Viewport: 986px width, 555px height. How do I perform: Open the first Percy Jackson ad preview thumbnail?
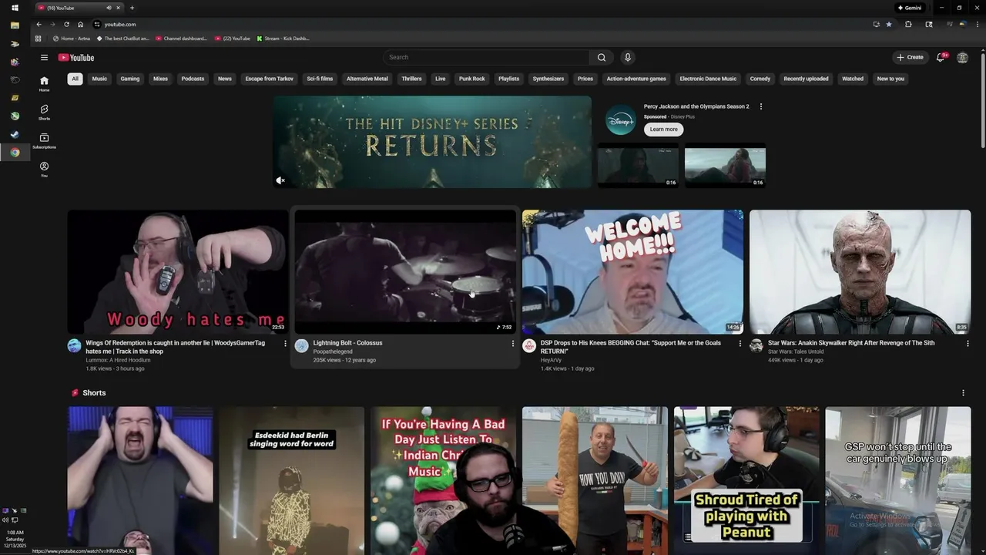coord(639,165)
